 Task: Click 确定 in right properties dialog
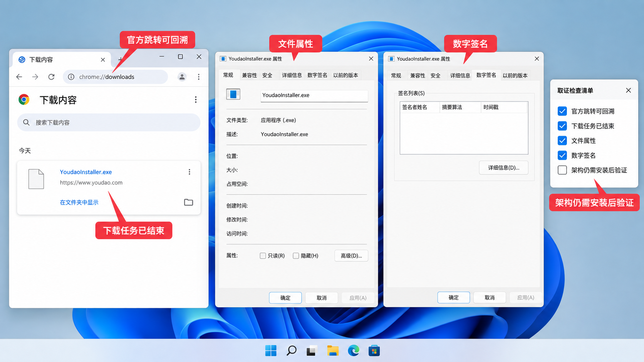(454, 297)
